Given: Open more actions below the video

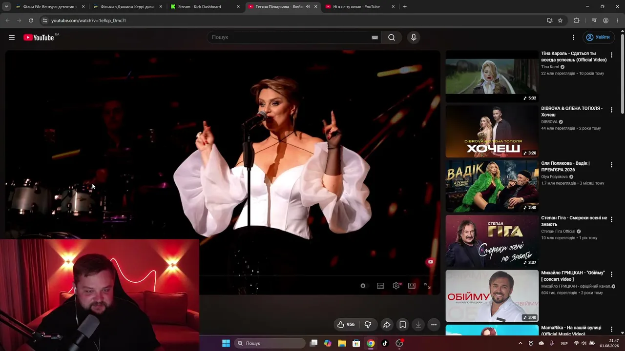Looking at the screenshot, I should coord(434,325).
